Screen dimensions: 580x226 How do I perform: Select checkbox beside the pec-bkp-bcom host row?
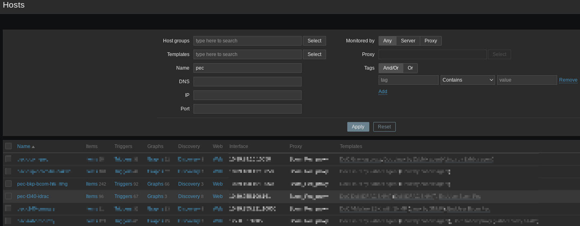pos(8,184)
